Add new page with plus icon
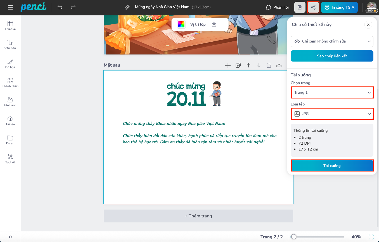 (228, 65)
